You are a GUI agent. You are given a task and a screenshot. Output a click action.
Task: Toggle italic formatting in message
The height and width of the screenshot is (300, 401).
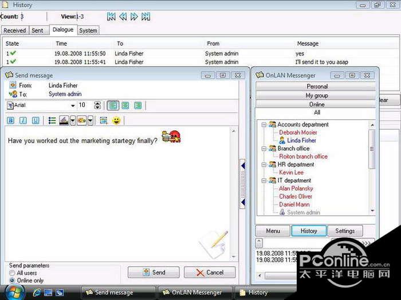(x=23, y=121)
